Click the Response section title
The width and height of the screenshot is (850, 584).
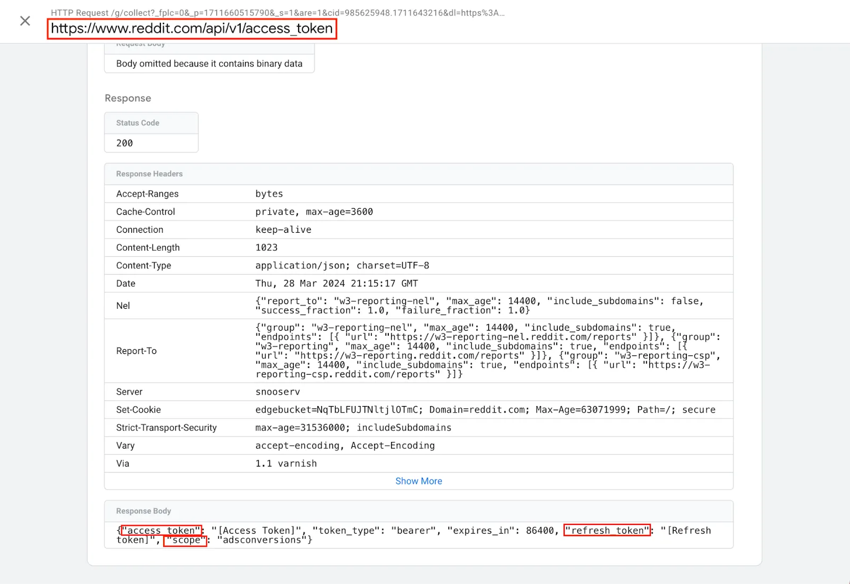coord(128,98)
